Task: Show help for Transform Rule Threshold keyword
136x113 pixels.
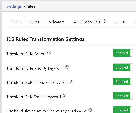Action: tap(72, 81)
